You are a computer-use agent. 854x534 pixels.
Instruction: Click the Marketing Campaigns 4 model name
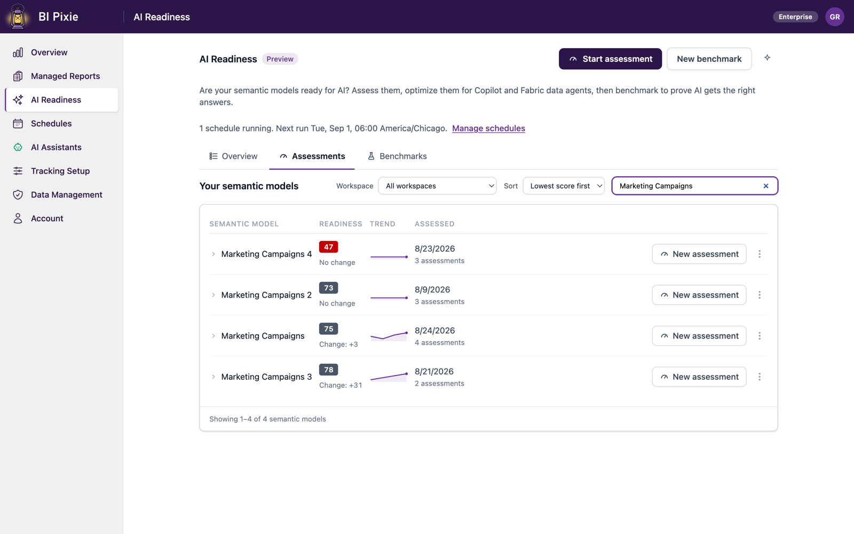[x=266, y=254]
